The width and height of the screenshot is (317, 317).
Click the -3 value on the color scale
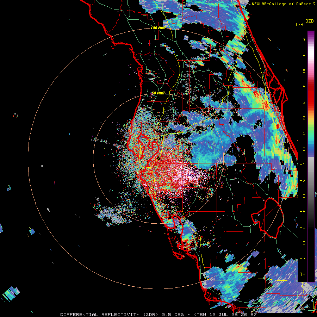(303, 196)
